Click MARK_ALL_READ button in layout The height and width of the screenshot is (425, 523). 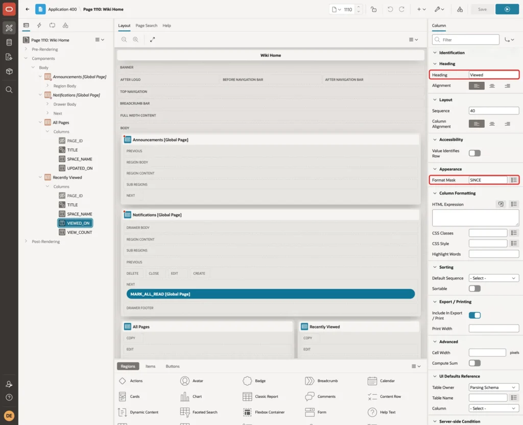[x=271, y=294]
